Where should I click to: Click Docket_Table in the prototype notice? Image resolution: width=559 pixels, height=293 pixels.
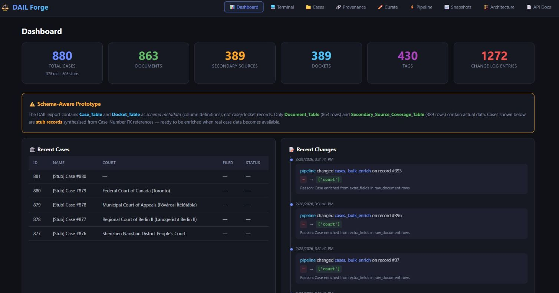(x=126, y=115)
